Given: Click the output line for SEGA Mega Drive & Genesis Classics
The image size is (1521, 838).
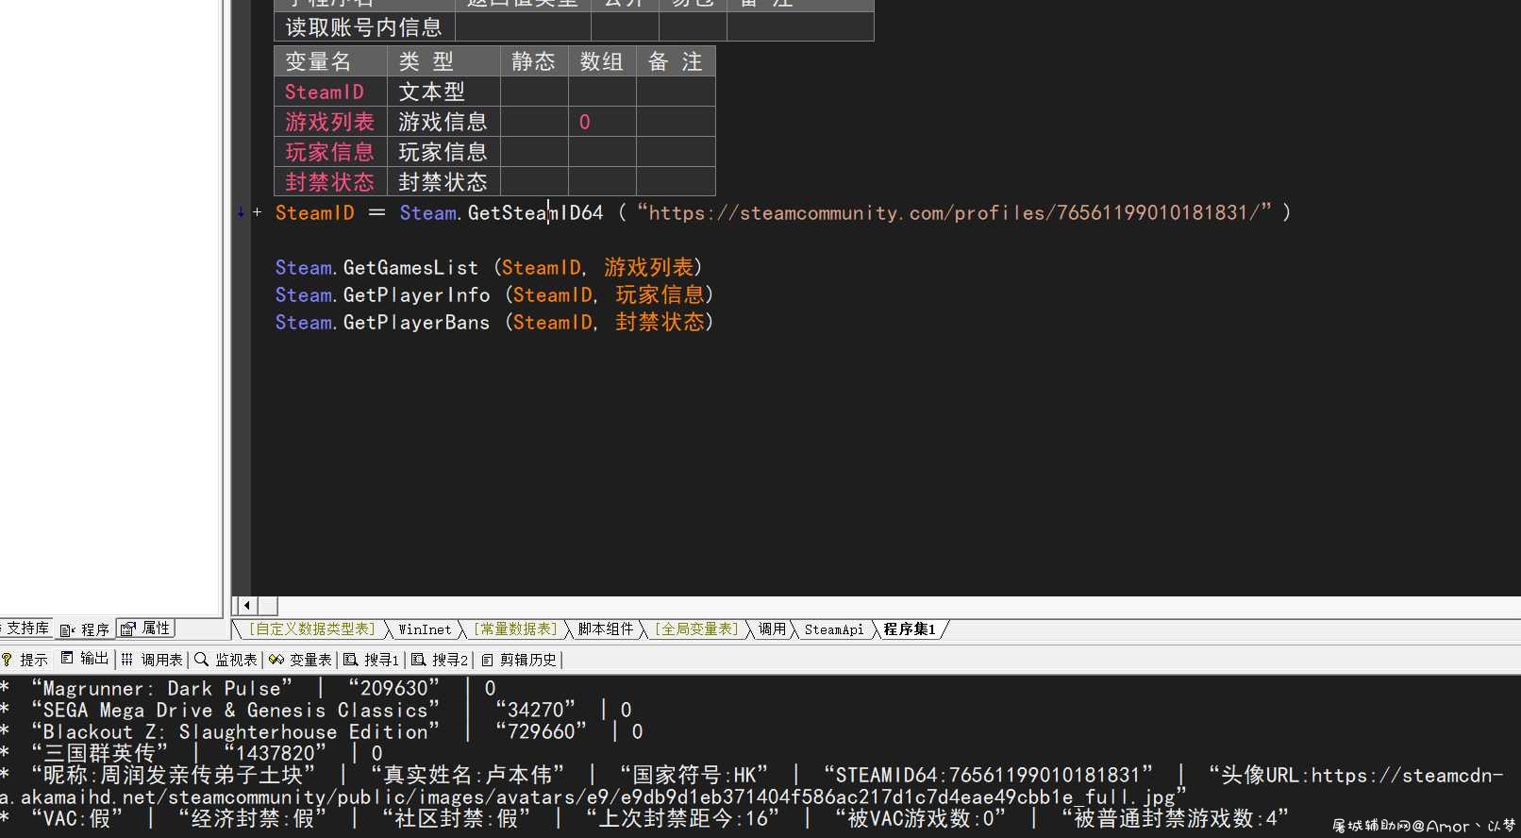Looking at the screenshot, I should coord(316,710).
